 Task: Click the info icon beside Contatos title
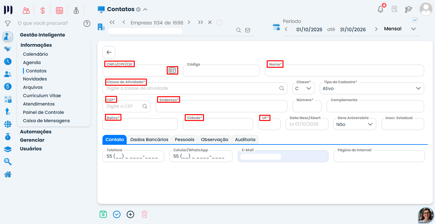(138, 10)
